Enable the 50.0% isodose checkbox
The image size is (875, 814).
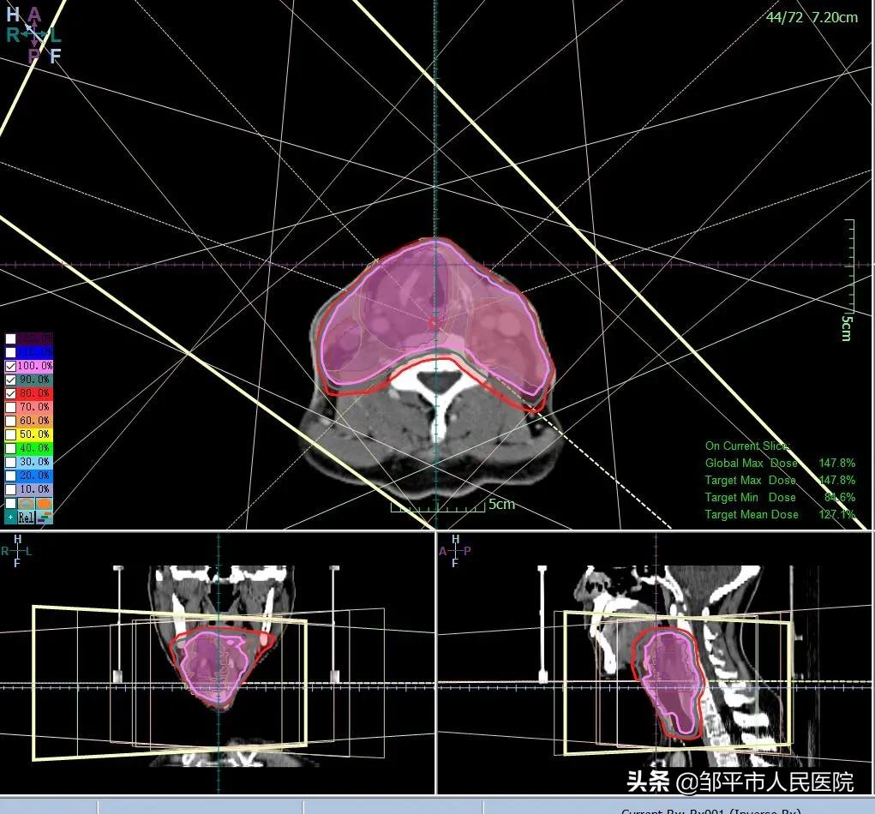10,434
